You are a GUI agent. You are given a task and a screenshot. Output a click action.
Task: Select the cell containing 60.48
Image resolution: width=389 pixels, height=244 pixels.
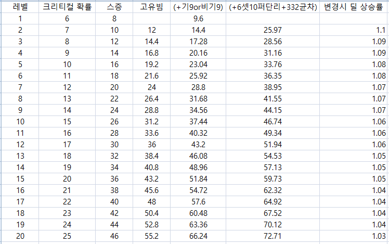tap(198, 213)
